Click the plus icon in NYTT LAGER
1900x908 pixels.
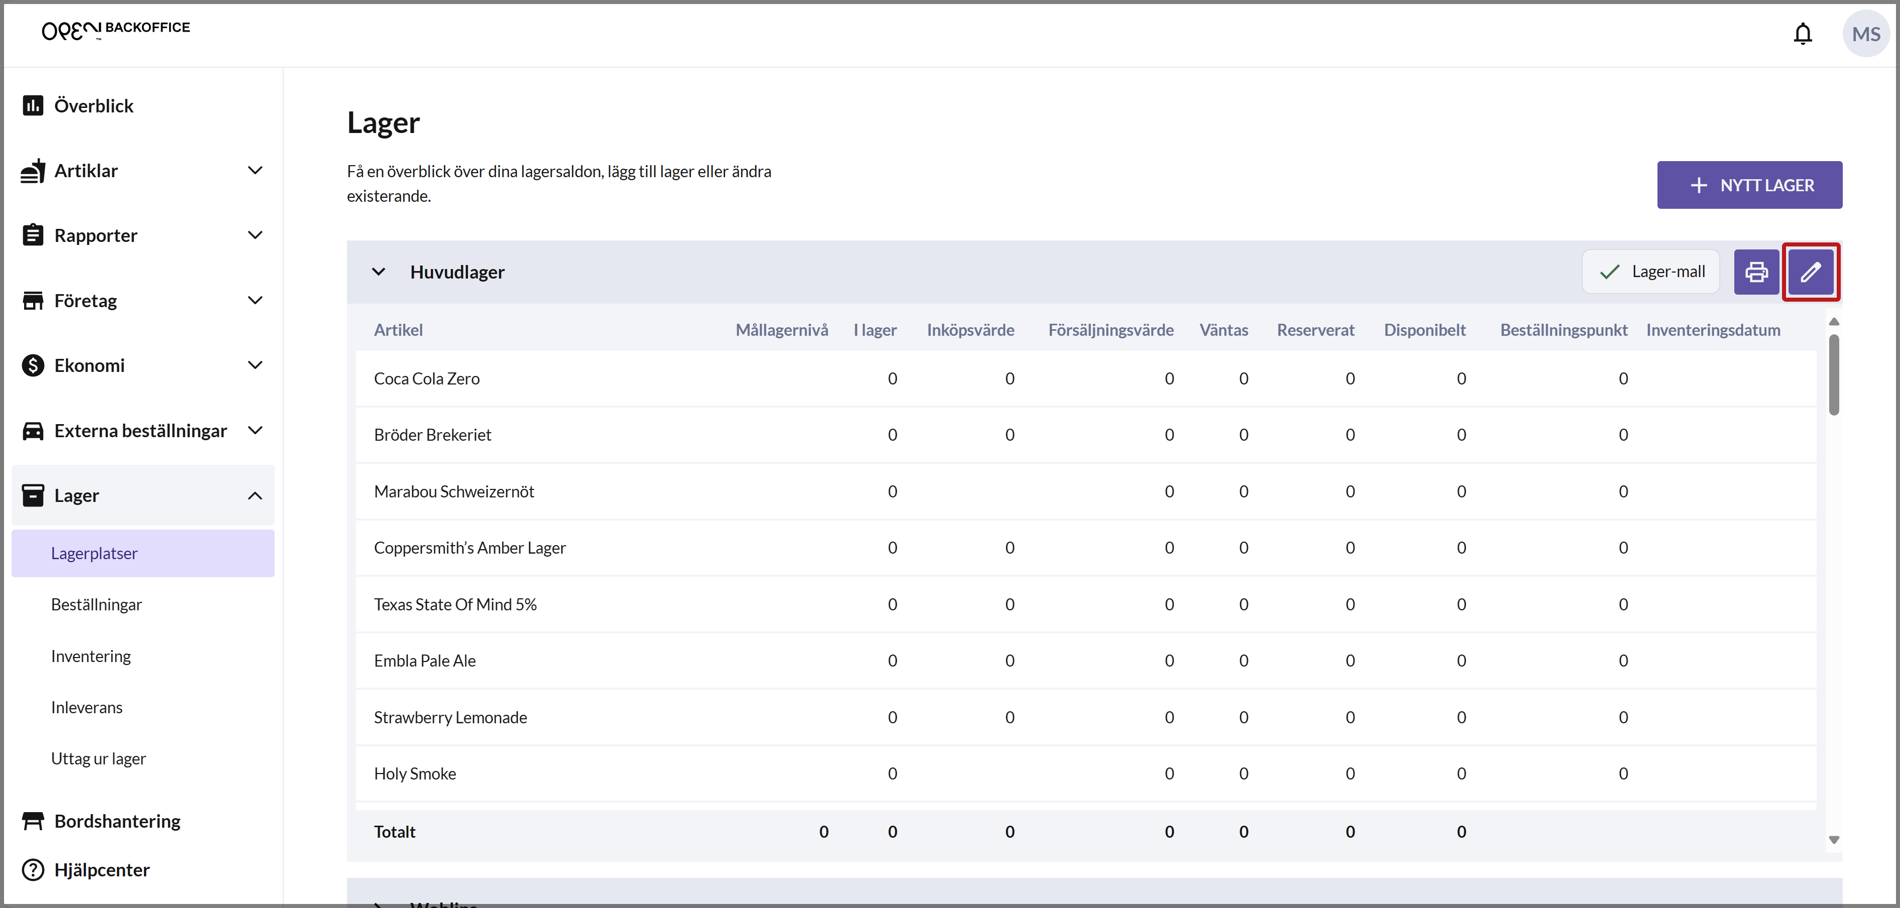1699,185
